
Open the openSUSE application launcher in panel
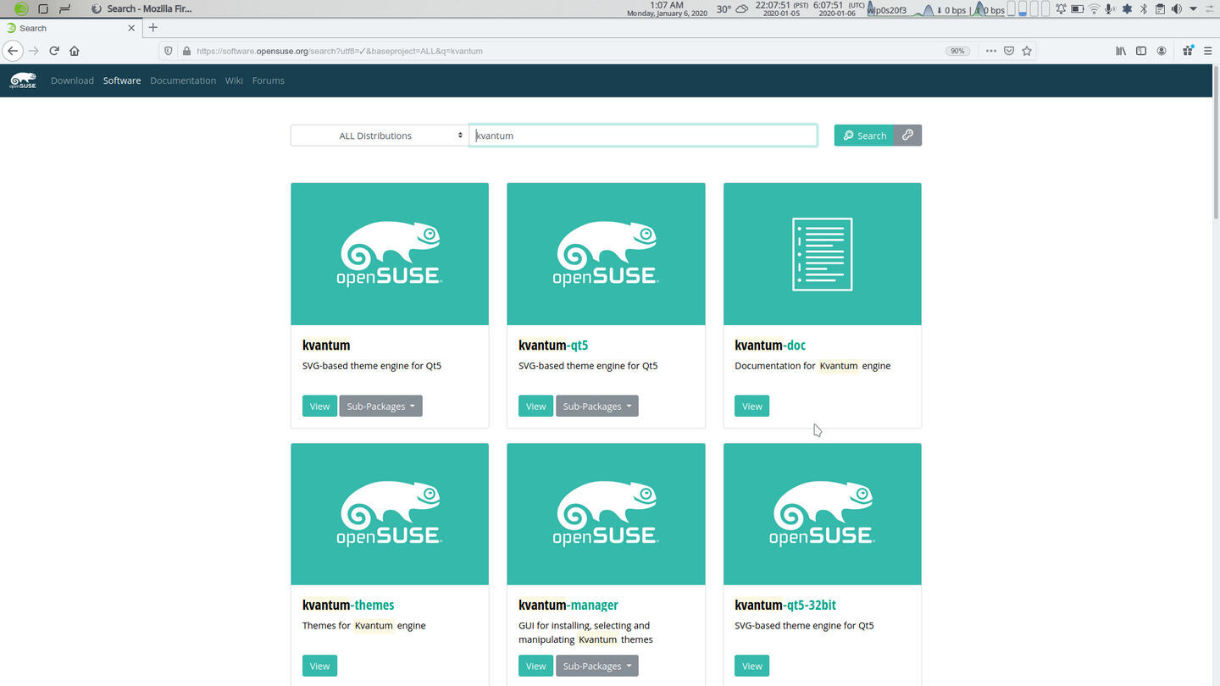pyautogui.click(x=21, y=8)
